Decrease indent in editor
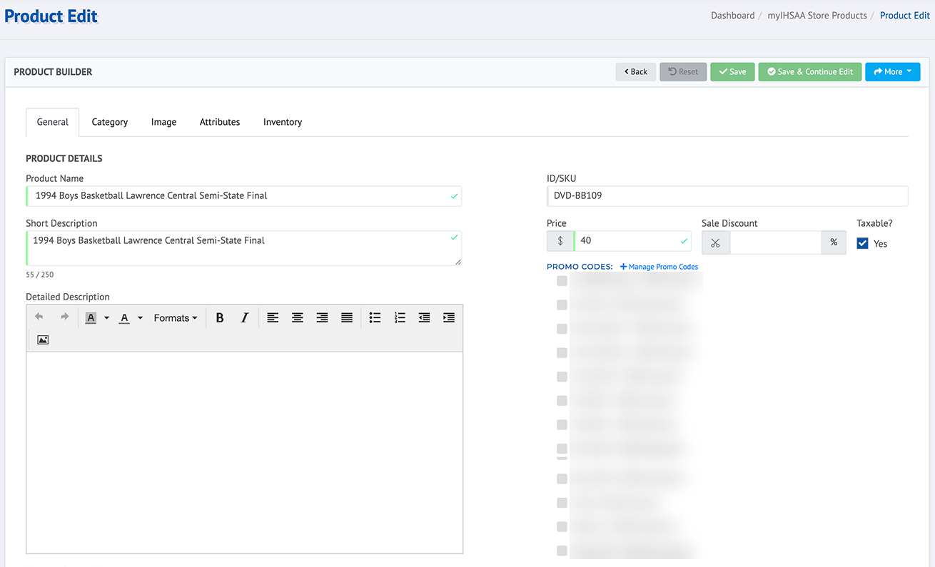Image resolution: width=935 pixels, height=567 pixels. point(424,318)
